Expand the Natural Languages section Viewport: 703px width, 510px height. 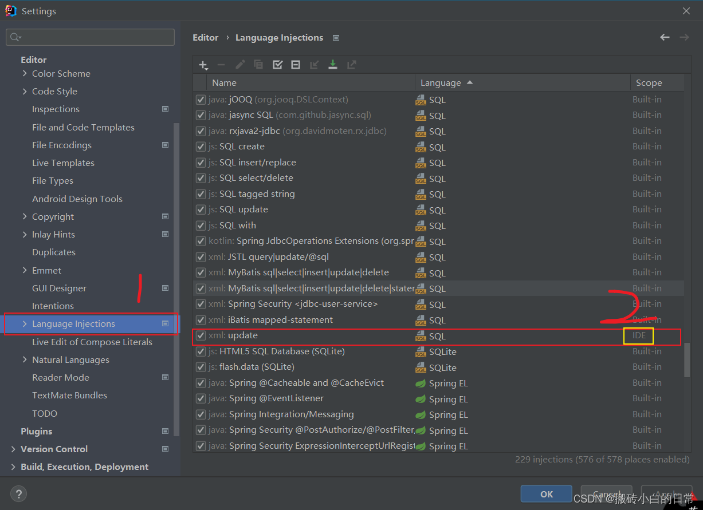pos(24,359)
